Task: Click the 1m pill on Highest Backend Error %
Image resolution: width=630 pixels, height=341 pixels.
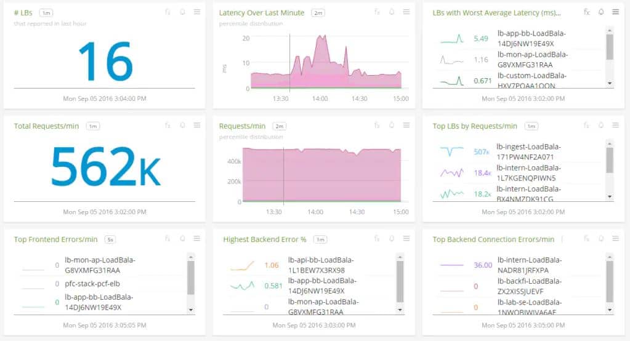Action: [x=320, y=239]
